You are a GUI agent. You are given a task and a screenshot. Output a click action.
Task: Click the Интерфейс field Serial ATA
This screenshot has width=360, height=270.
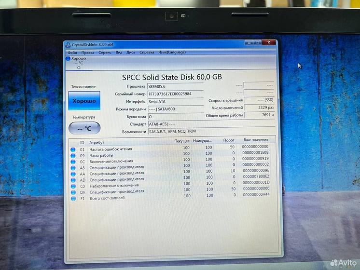[x=175, y=101]
